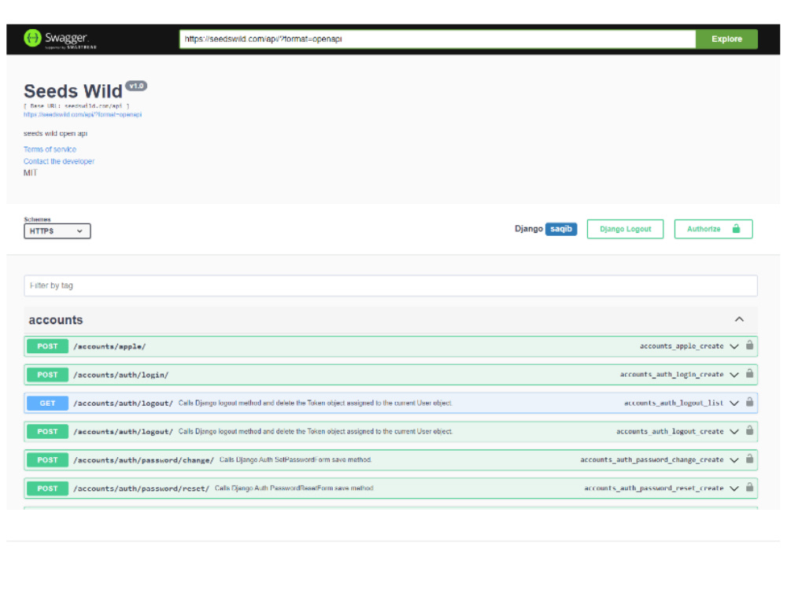Click the accounts_auth_logout_list operation ID text
This screenshot has height=590, width=787.
(x=674, y=404)
